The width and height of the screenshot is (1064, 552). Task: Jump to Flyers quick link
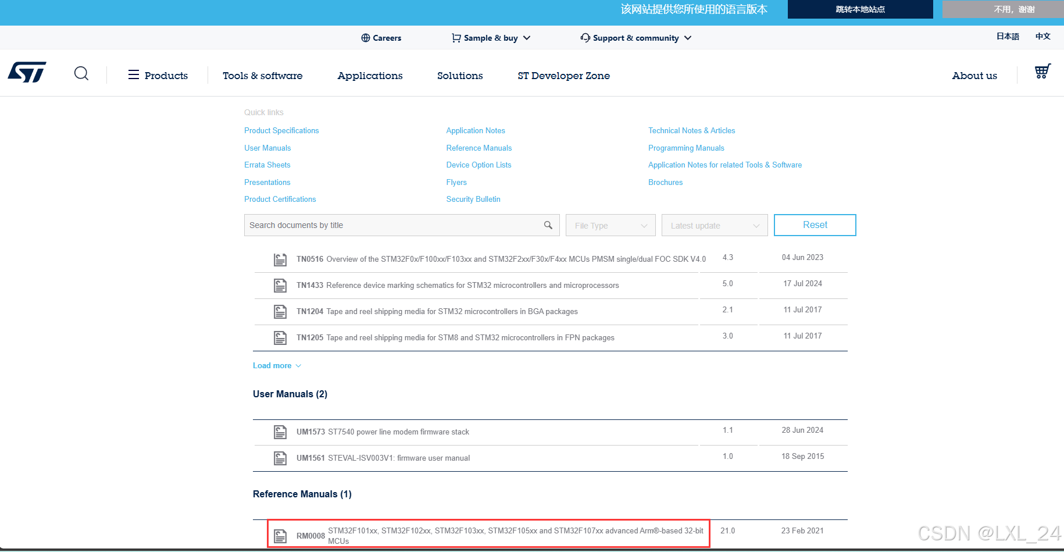[x=456, y=183]
